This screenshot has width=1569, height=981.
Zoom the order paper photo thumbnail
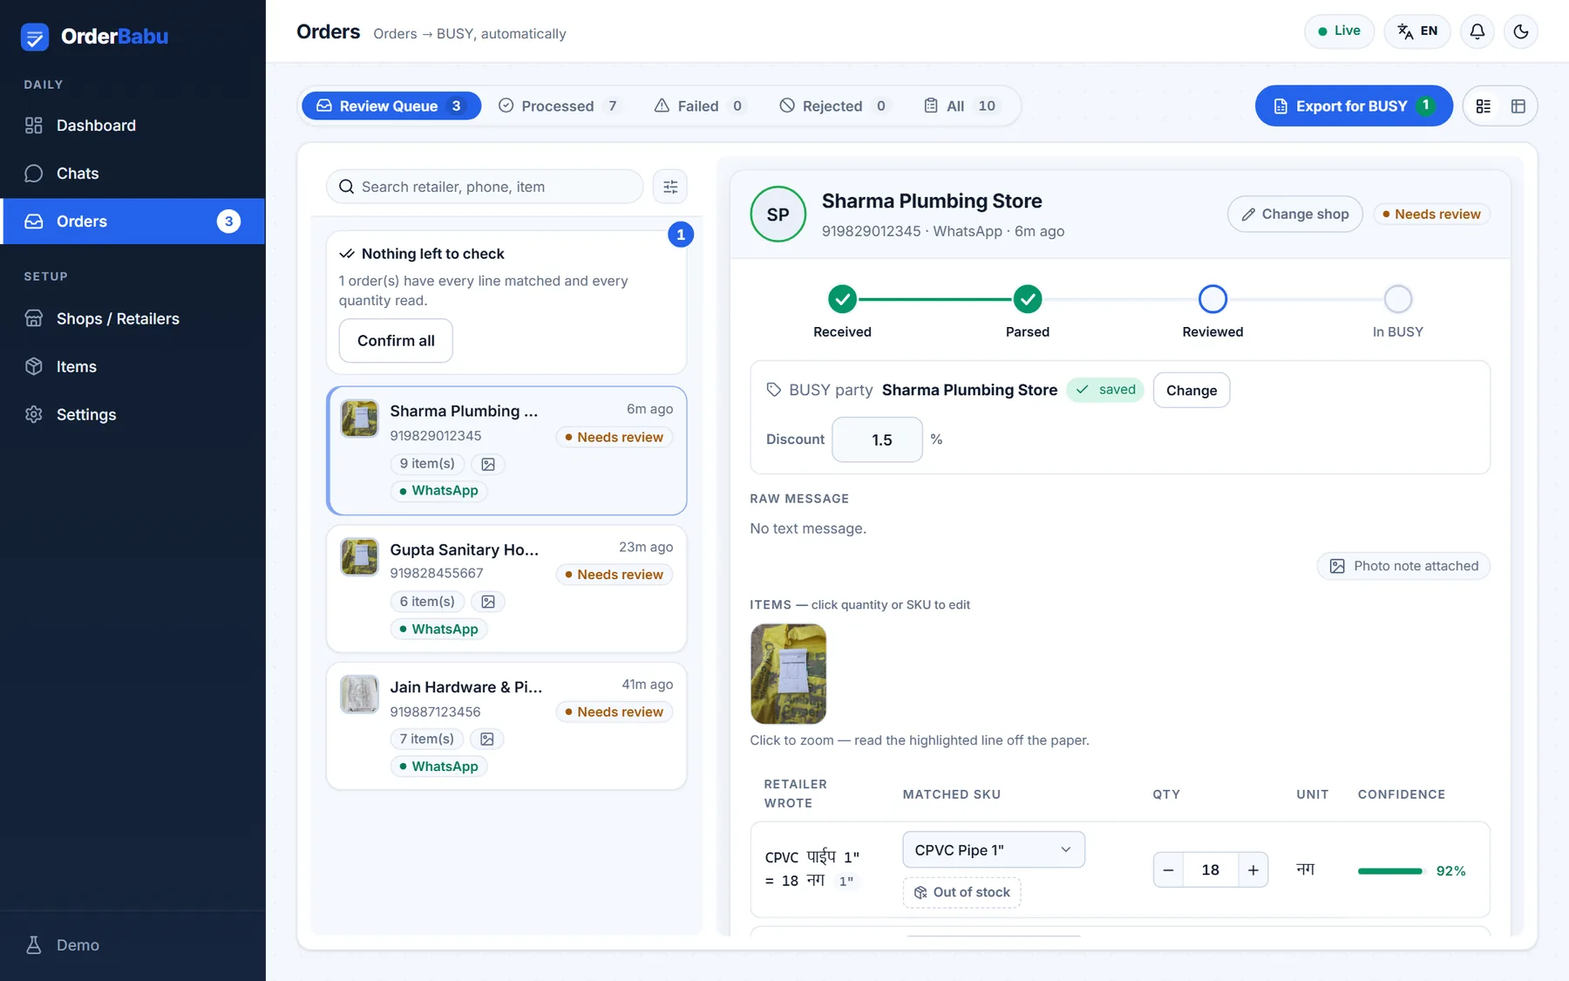pyautogui.click(x=788, y=674)
